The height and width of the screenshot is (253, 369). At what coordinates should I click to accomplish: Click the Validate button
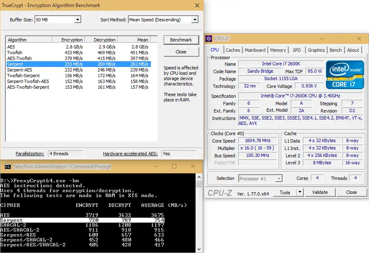coord(320,192)
